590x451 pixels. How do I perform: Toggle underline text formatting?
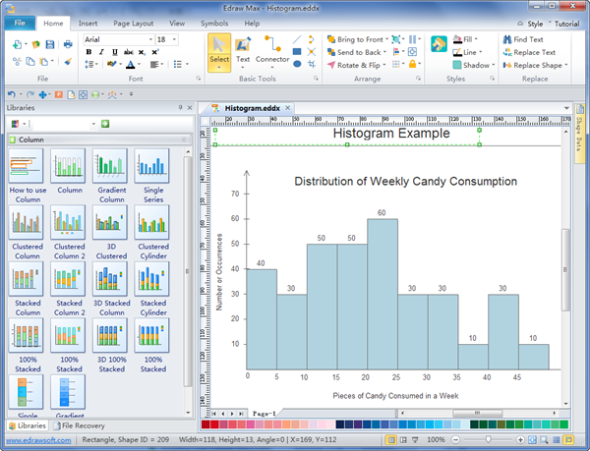coord(114,52)
